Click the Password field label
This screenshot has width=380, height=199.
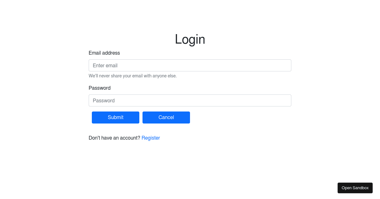coord(99,88)
